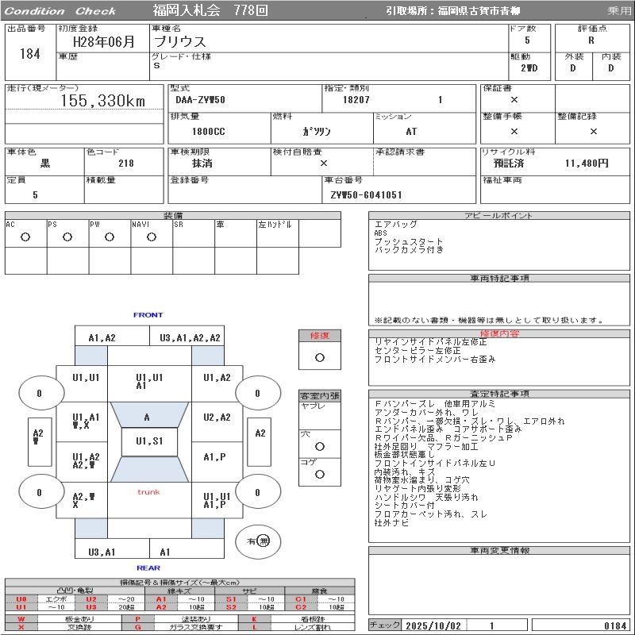635x635 pixels.
Task: Click the NAVI equipment circle mark
Action: point(152,237)
